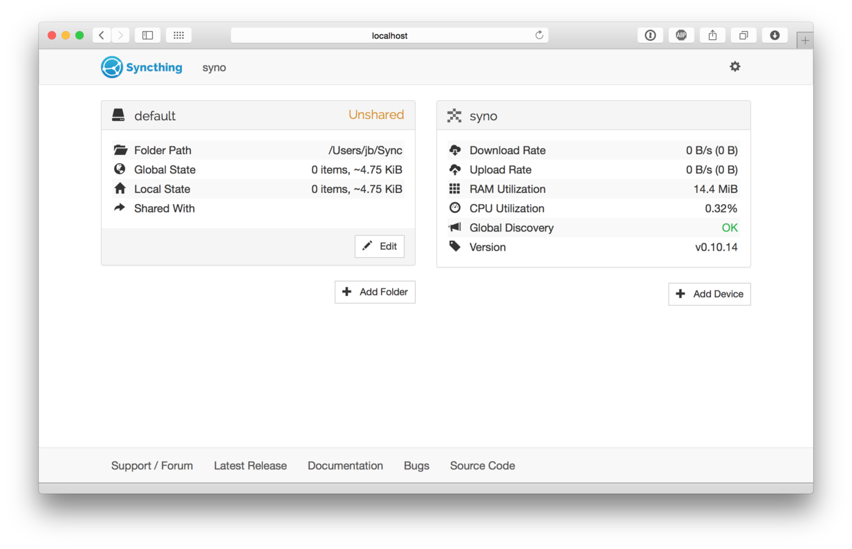
Task: Open the 1Password extension icon
Action: [x=650, y=35]
